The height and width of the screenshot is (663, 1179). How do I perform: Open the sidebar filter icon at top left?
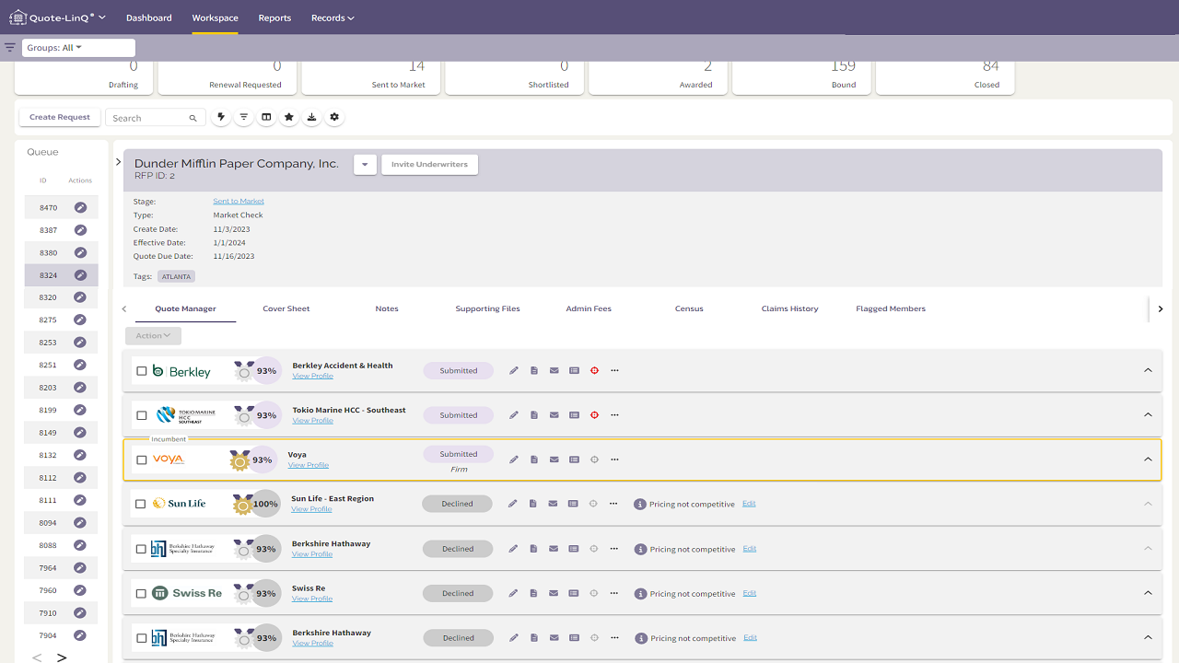click(10, 47)
